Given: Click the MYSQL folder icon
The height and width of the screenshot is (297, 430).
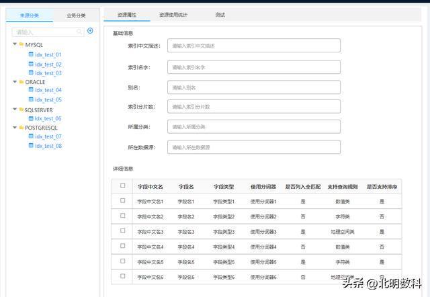Looking at the screenshot, I should pos(21,44).
